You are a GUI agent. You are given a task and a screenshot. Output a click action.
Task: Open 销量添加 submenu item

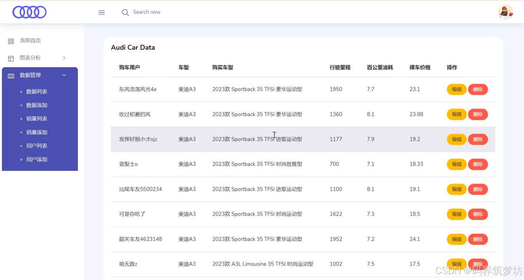37,132
